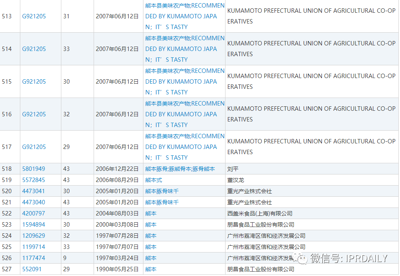
Task: Select the row index 522
Action: click(7, 213)
